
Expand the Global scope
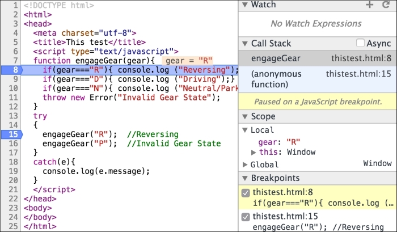click(245, 164)
